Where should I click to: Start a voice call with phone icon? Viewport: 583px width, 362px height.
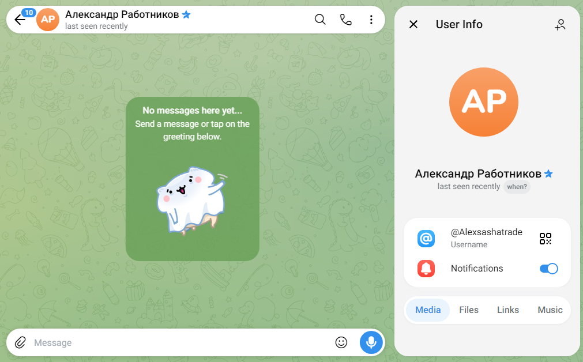coord(346,20)
